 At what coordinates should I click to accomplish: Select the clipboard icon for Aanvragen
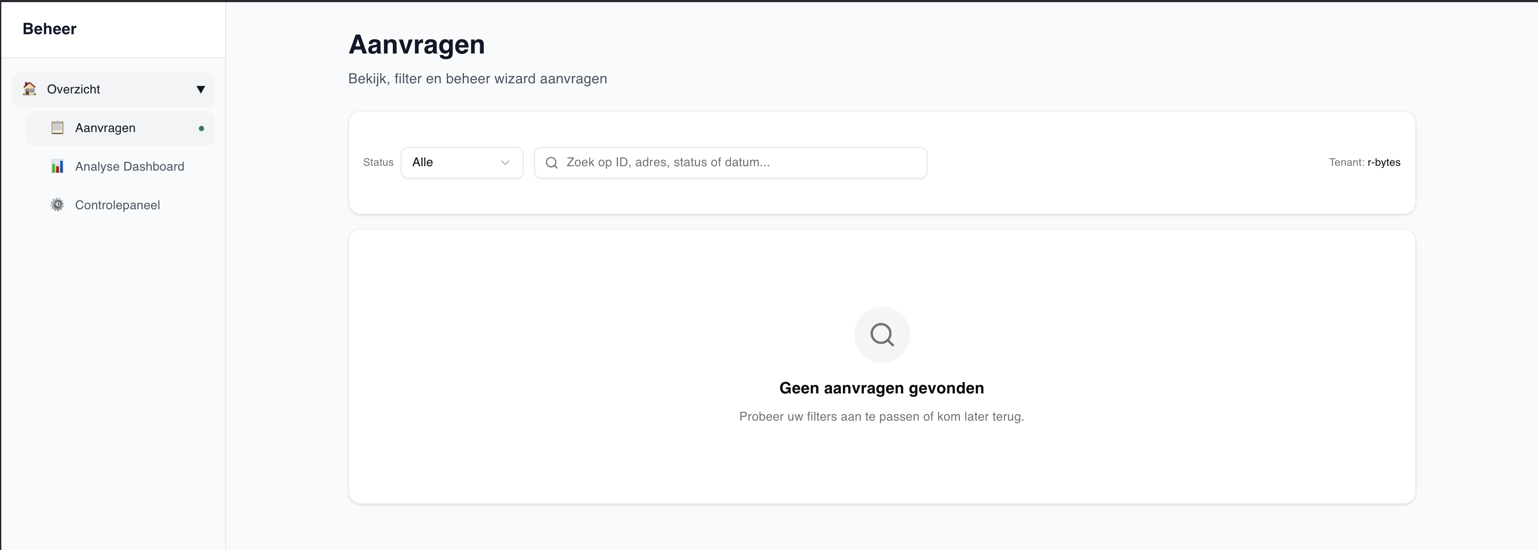pos(57,128)
